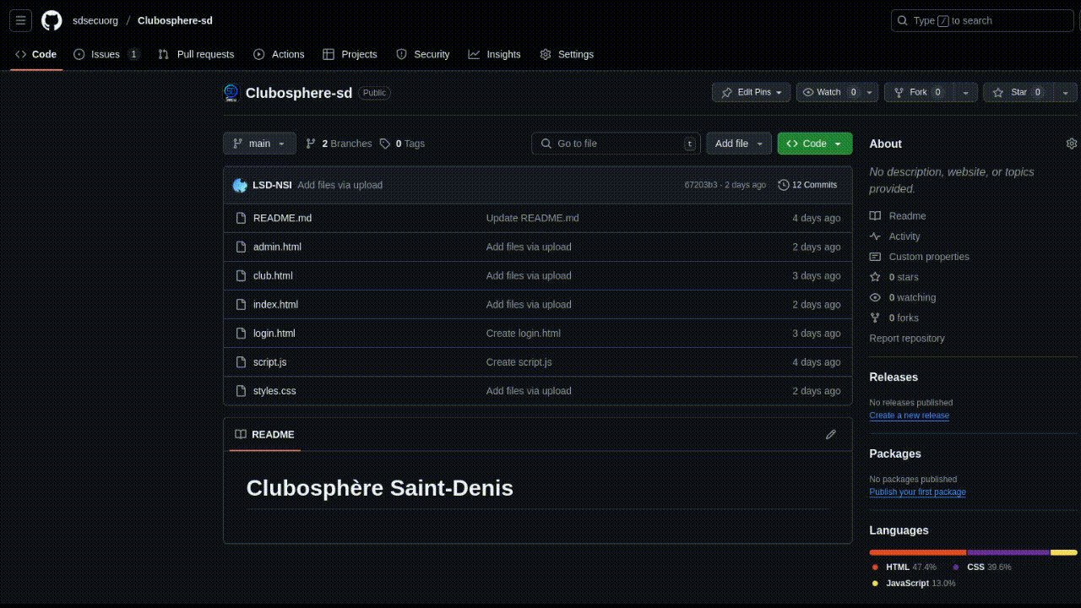The image size is (1081, 608).
Task: Expand the main branch selector
Action: 260,144
